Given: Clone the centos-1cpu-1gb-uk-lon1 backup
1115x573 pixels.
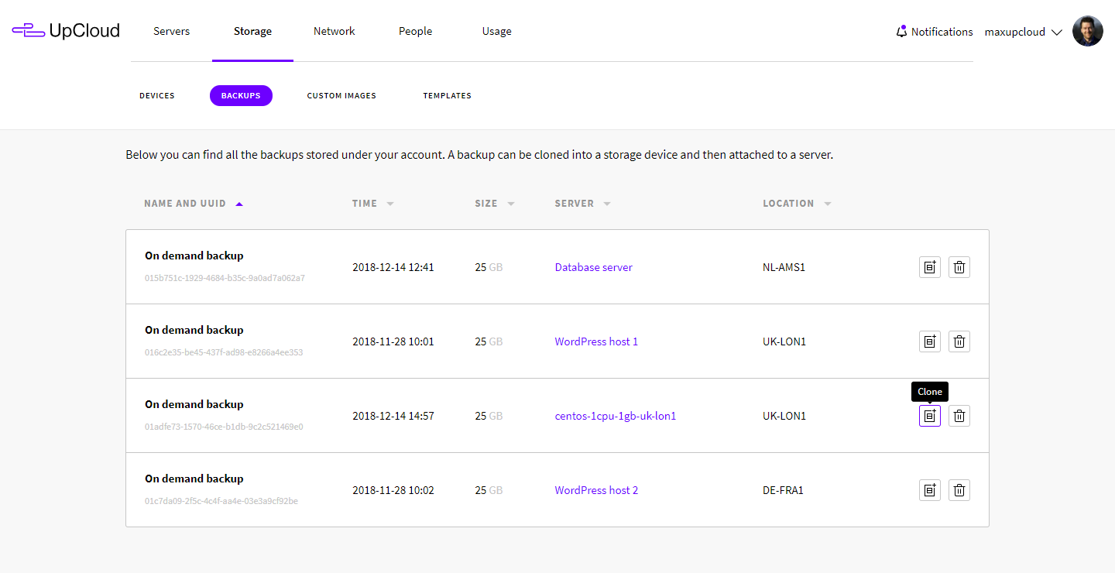Looking at the screenshot, I should click(930, 416).
